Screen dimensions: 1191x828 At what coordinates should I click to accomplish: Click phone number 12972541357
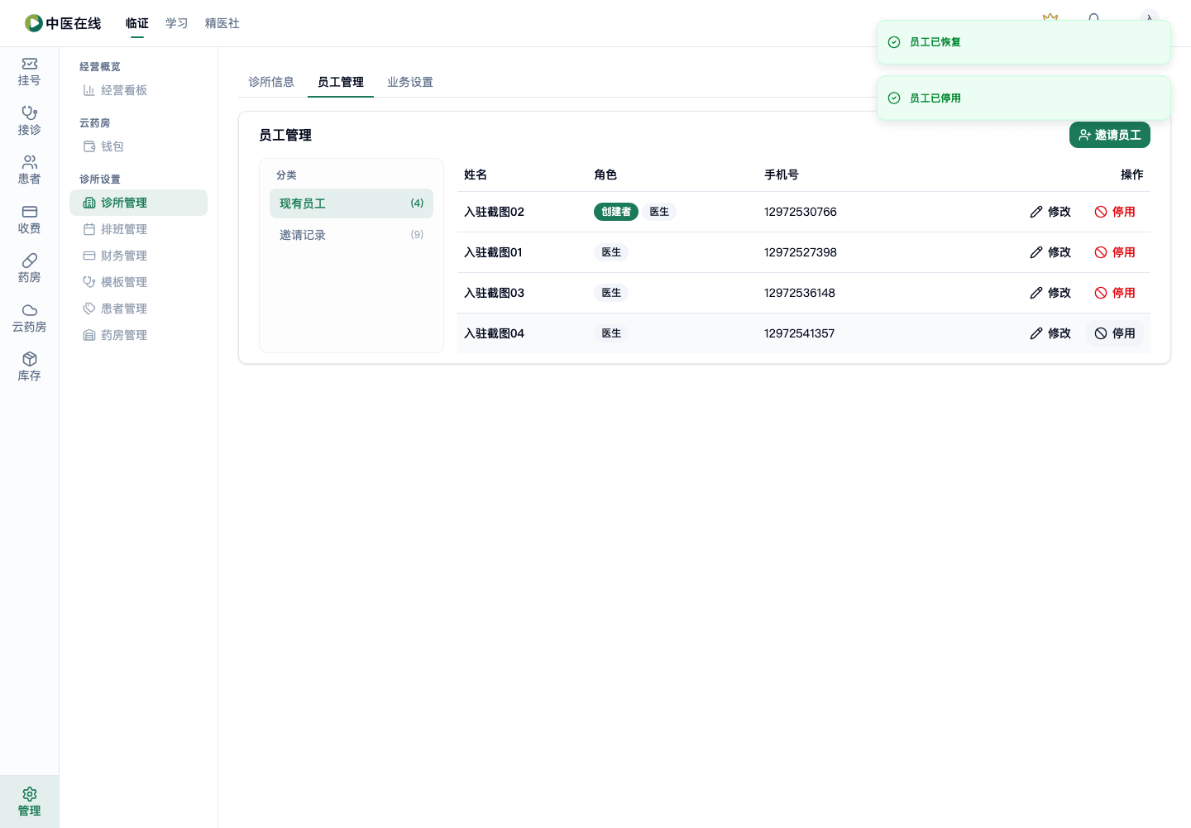coord(800,333)
